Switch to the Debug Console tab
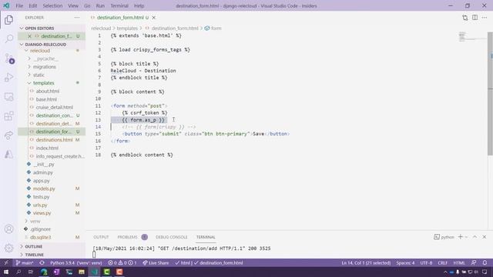493x277 pixels. [x=171, y=237]
